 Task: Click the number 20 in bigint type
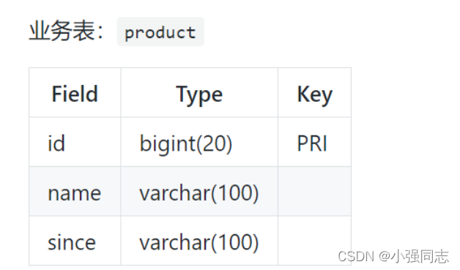(214, 143)
